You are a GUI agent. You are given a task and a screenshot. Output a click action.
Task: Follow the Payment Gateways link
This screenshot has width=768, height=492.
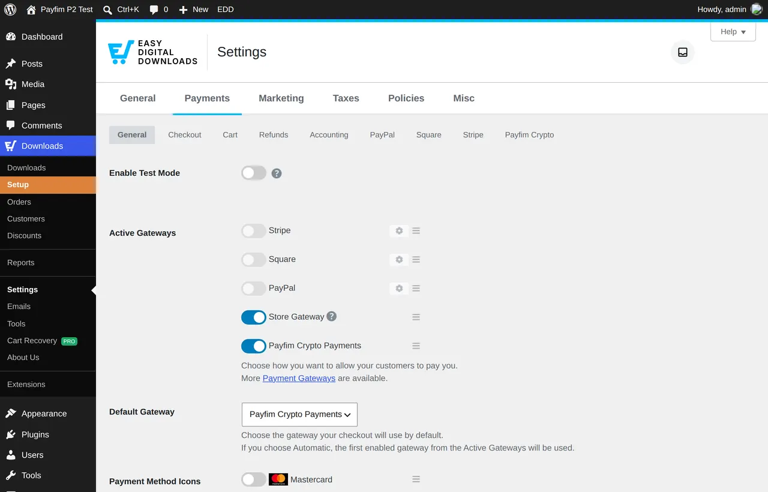299,379
